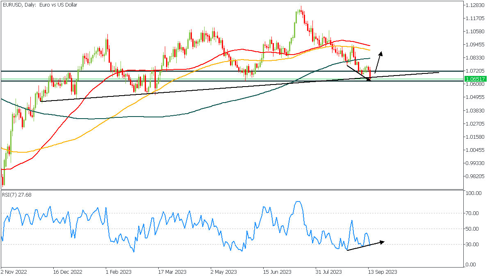
Task: Click the 13 Sep 2023 date label
Action: click(x=382, y=272)
